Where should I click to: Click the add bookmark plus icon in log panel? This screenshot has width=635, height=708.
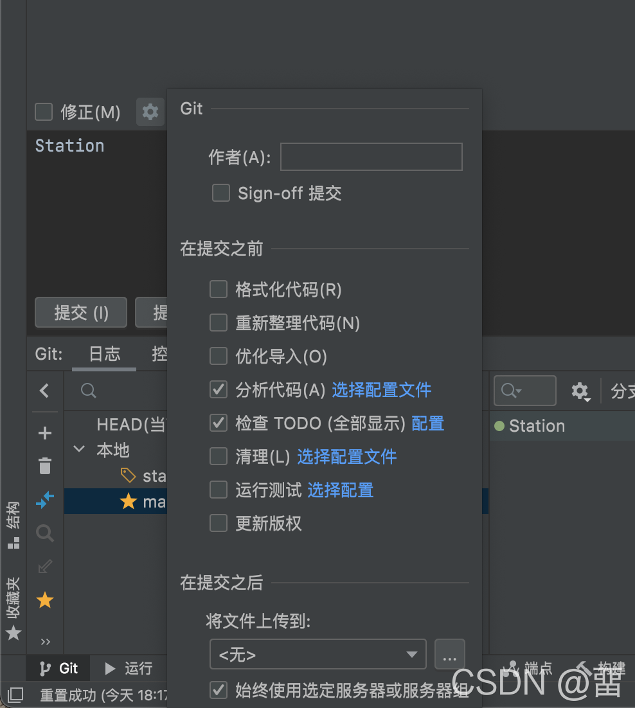pyautogui.click(x=45, y=432)
